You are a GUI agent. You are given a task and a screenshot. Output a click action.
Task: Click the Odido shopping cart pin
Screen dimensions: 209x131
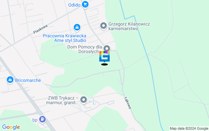[85, 5]
